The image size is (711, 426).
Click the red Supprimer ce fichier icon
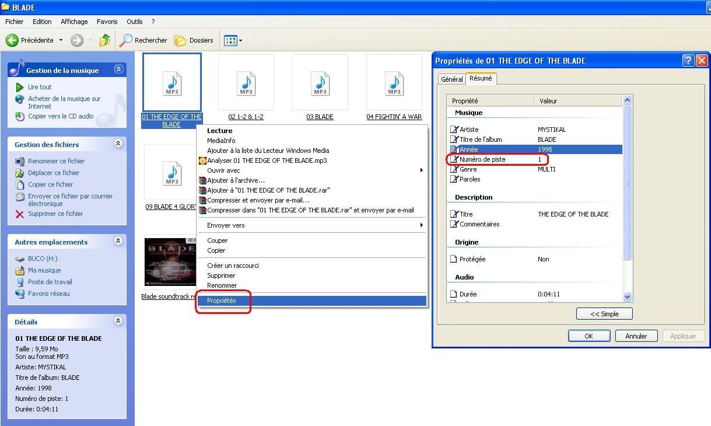tap(20, 214)
